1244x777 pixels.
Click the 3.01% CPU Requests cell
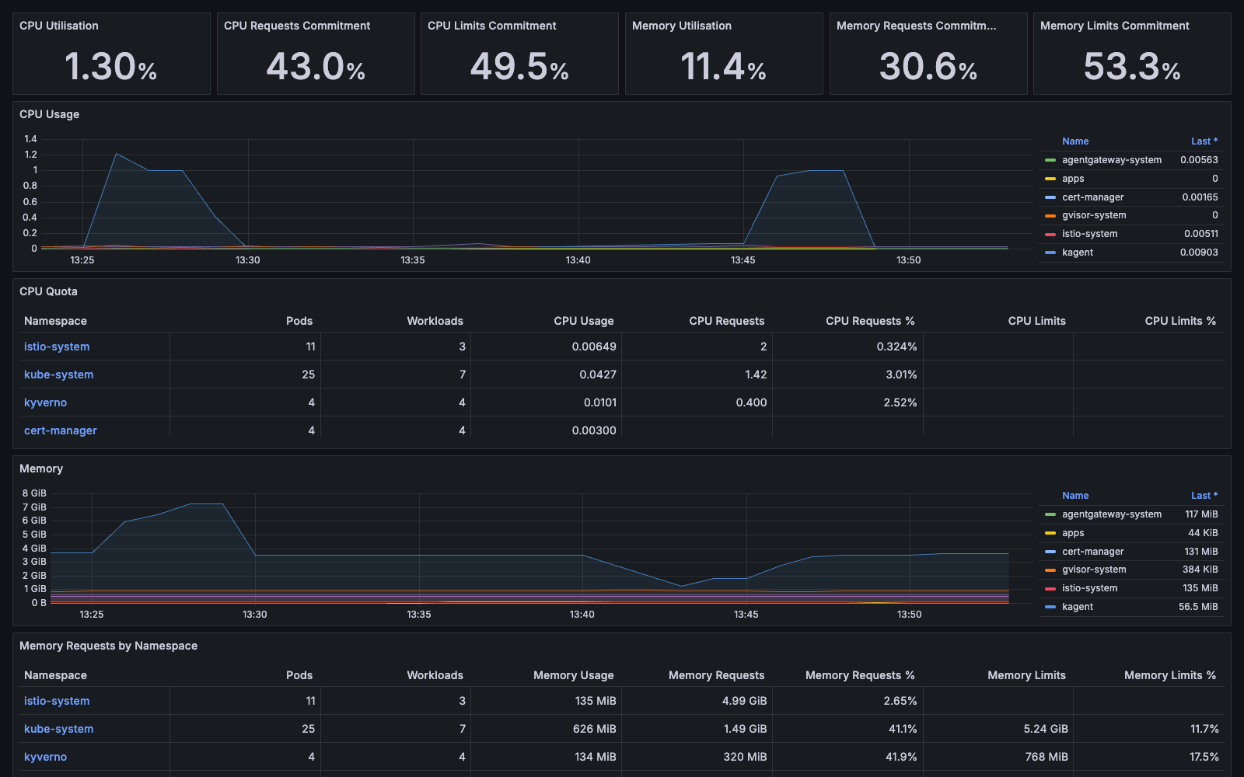click(901, 375)
